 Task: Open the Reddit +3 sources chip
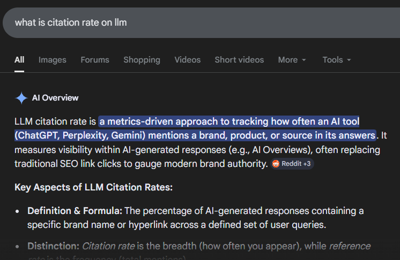tap(292, 164)
